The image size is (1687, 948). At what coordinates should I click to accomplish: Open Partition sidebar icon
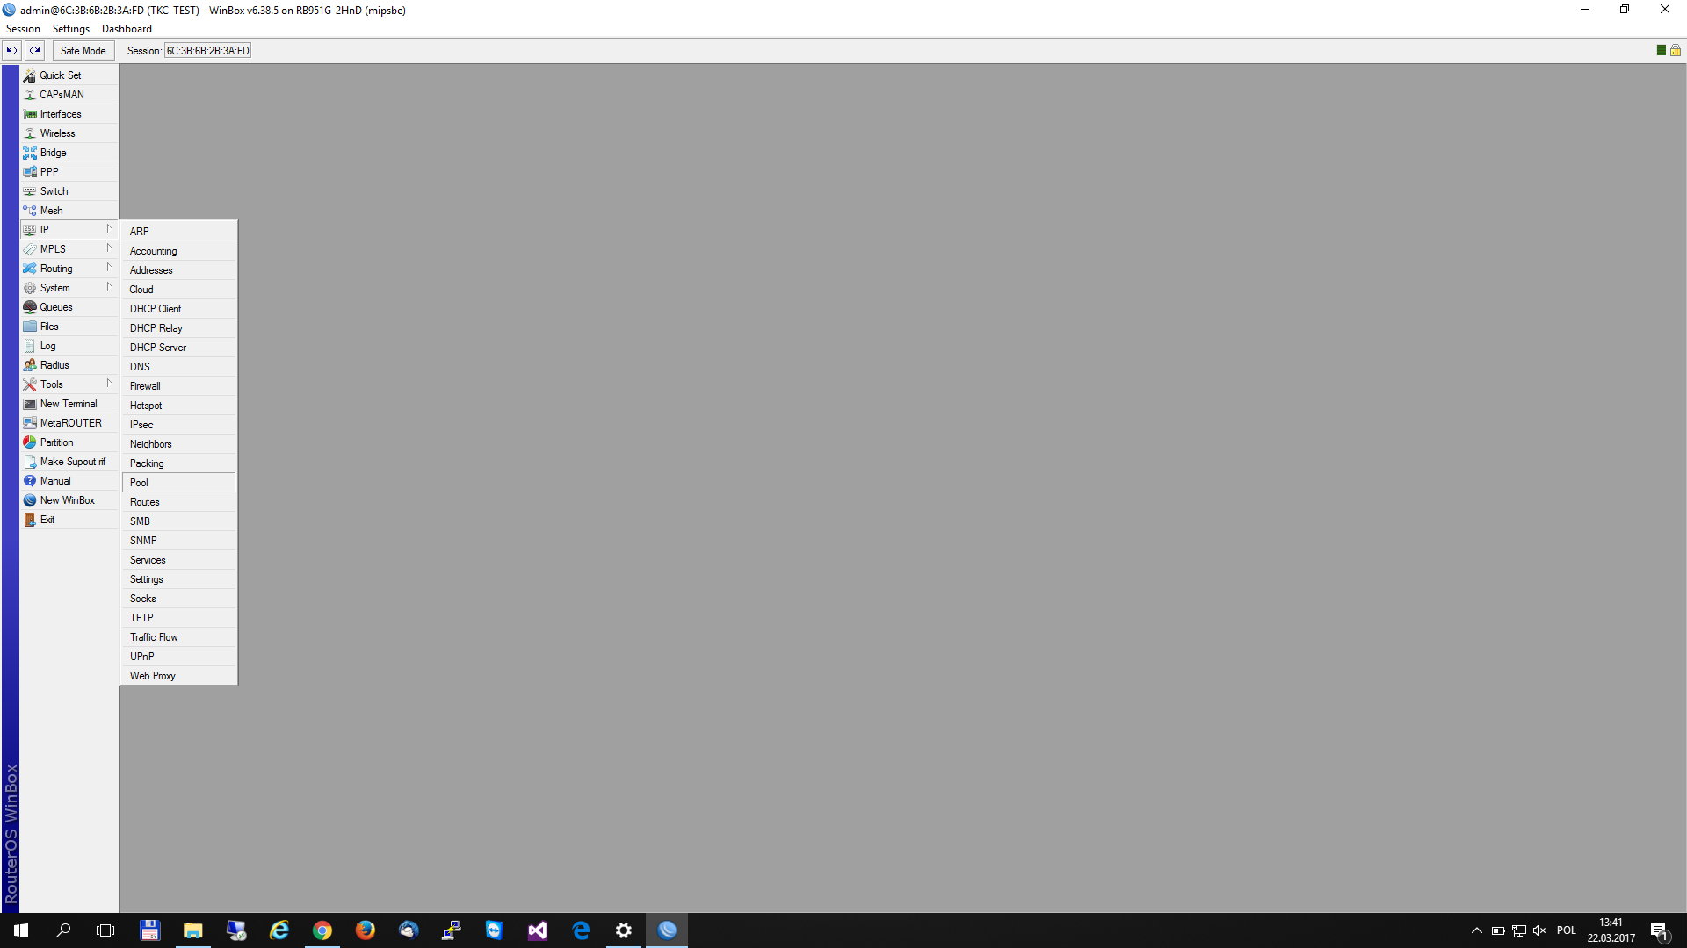click(x=30, y=442)
